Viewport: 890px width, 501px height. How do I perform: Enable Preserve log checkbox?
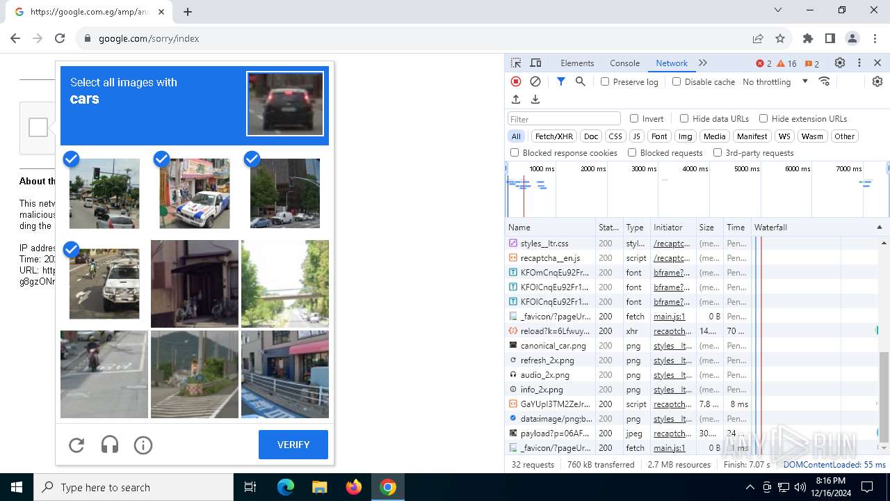pyautogui.click(x=605, y=81)
